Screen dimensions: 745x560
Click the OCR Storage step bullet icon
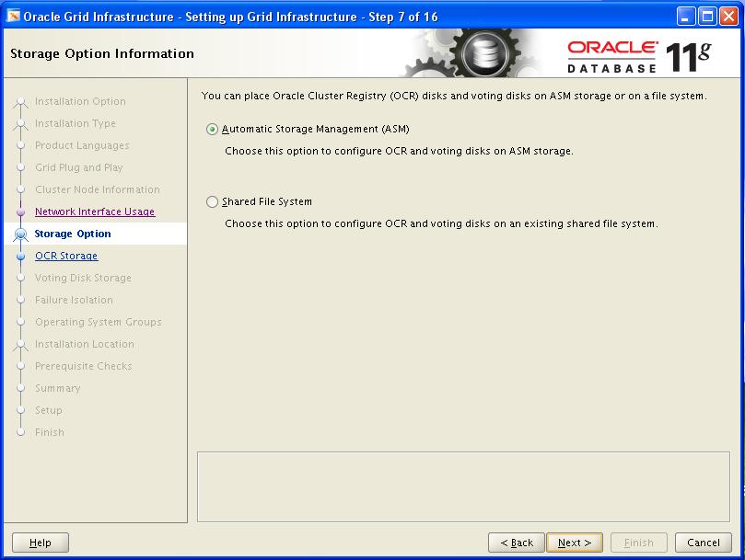20,257
